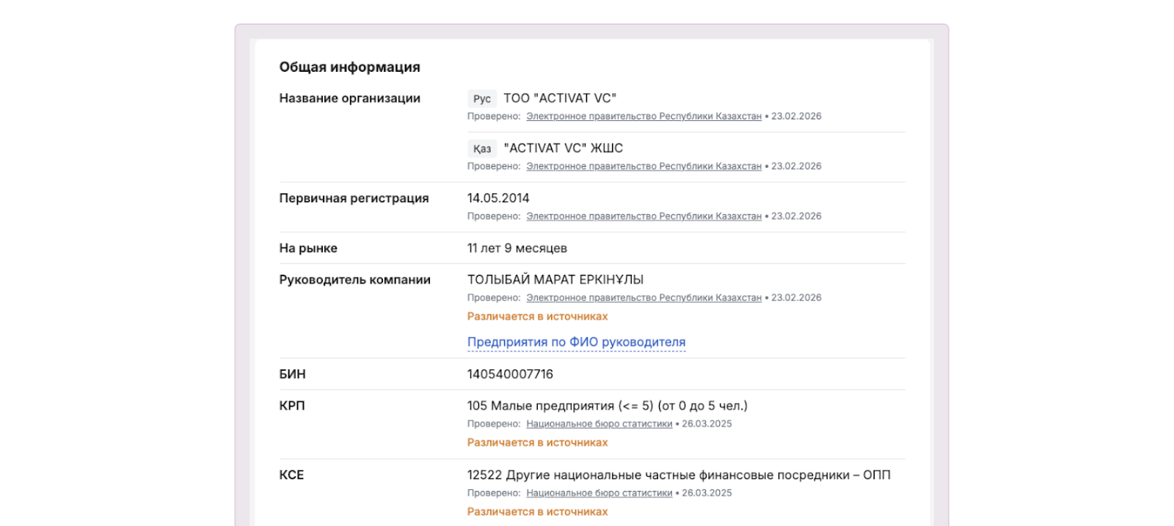The width and height of the screenshot is (1174, 526).
Task: Open Электронное правительство source under the Kazakh organization name
Action: click(x=643, y=166)
